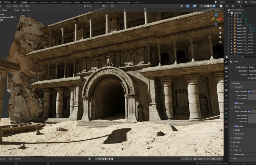Open the Select Box drag dropdown
Screen dimensions: 256x165
point(26,10)
